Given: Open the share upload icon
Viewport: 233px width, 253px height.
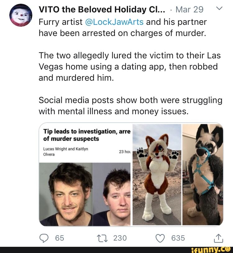Looking at the screenshot, I should (218, 238).
